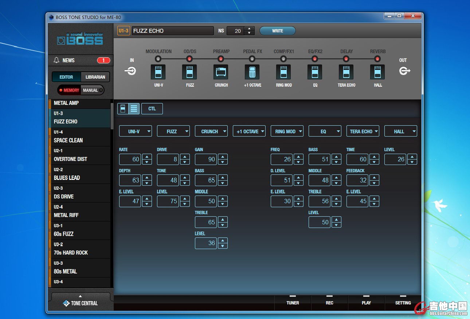Click the HALL reverb pedal icon
The height and width of the screenshot is (319, 470).
click(x=377, y=72)
